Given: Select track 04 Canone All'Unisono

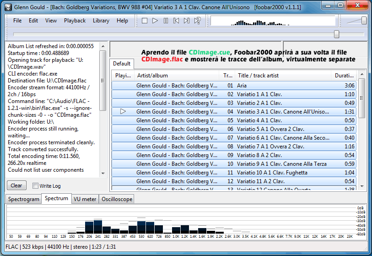Looking at the screenshot, I should coord(234,112).
